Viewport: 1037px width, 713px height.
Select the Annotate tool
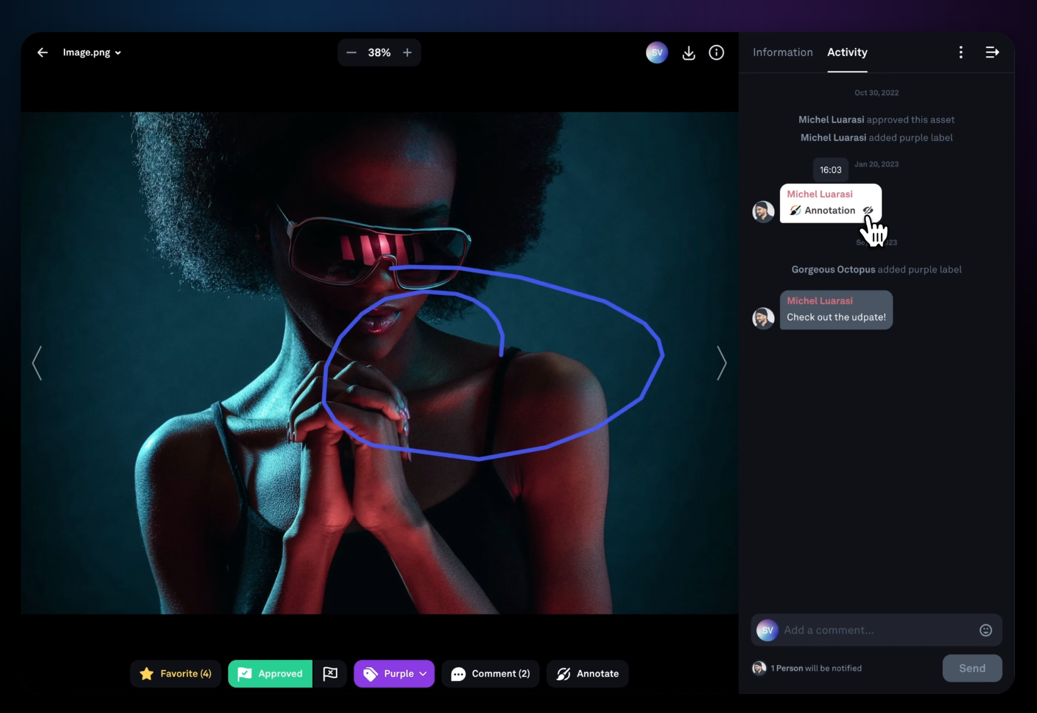pos(587,673)
